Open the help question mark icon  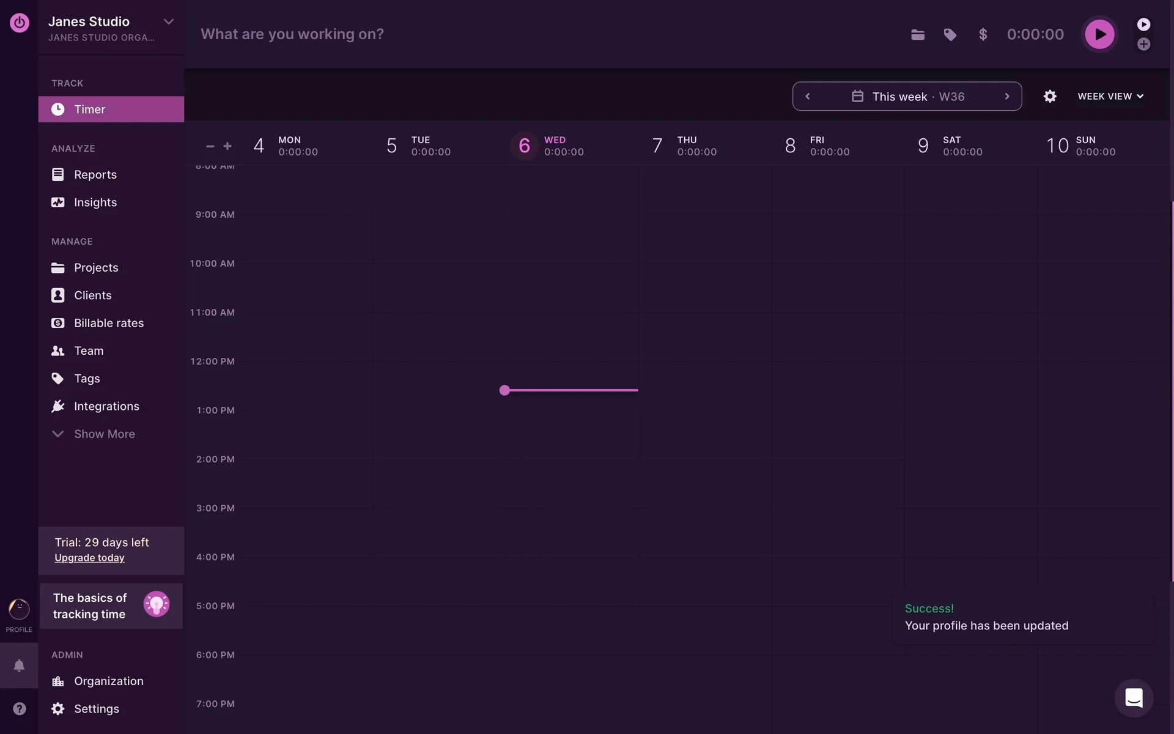[x=20, y=708]
